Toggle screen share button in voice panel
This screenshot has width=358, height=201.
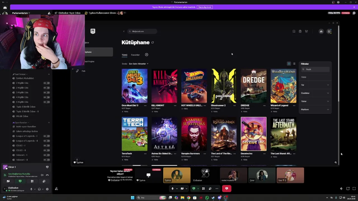(x=20, y=181)
